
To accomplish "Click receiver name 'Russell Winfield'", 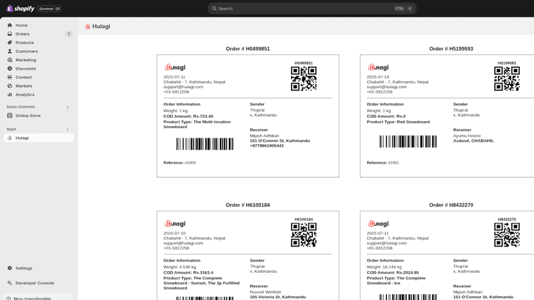I will pos(265,292).
